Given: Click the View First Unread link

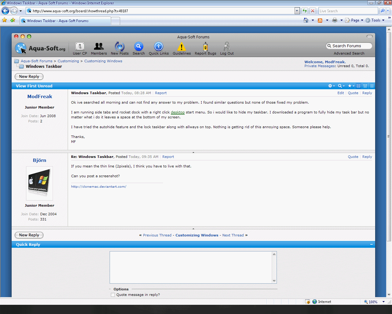Looking at the screenshot, I should 34,86.
